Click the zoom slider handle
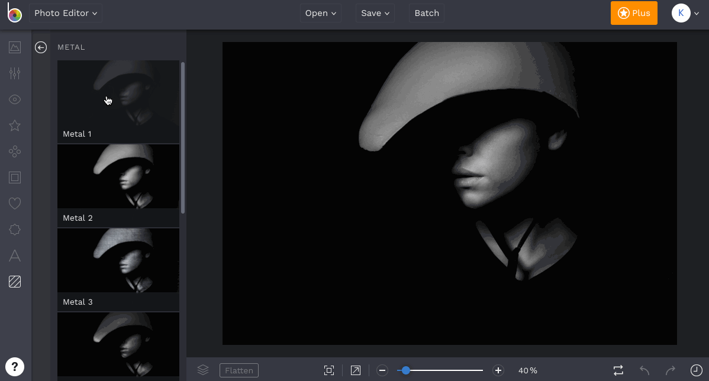 click(406, 370)
